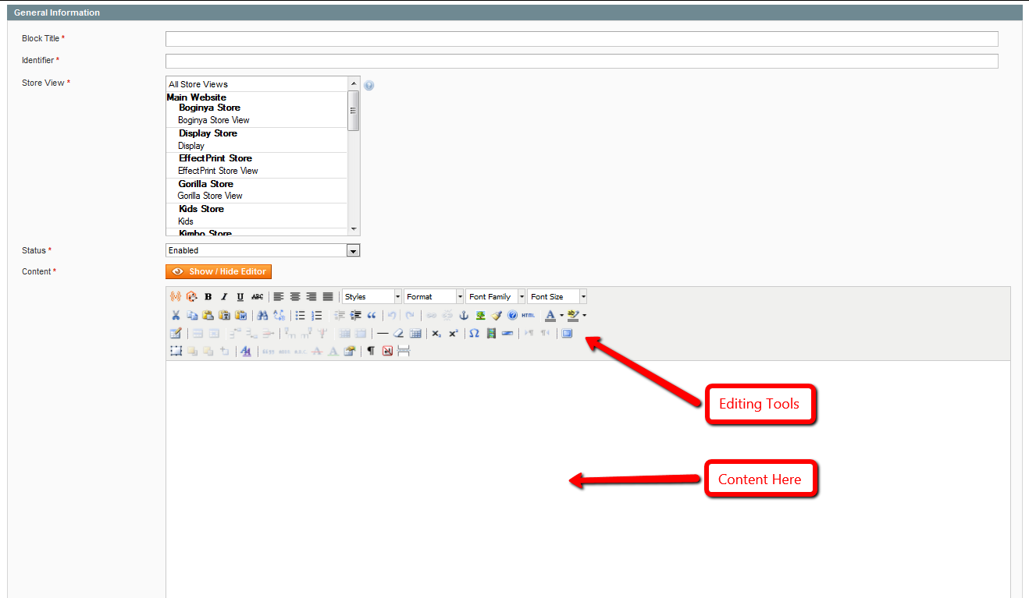The height and width of the screenshot is (598, 1029).
Task: Click the Show / Hide Editor button
Action: 219,271
